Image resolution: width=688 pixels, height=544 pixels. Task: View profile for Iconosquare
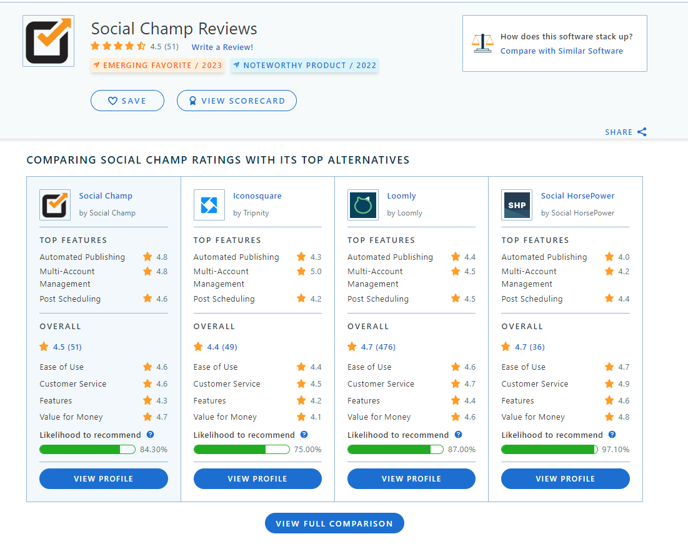coord(257,478)
